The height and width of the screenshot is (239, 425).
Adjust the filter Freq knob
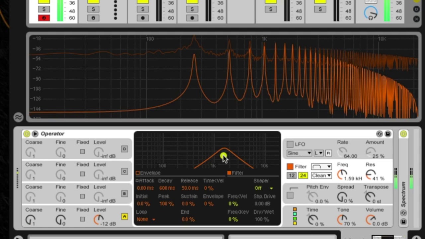tap(342, 175)
